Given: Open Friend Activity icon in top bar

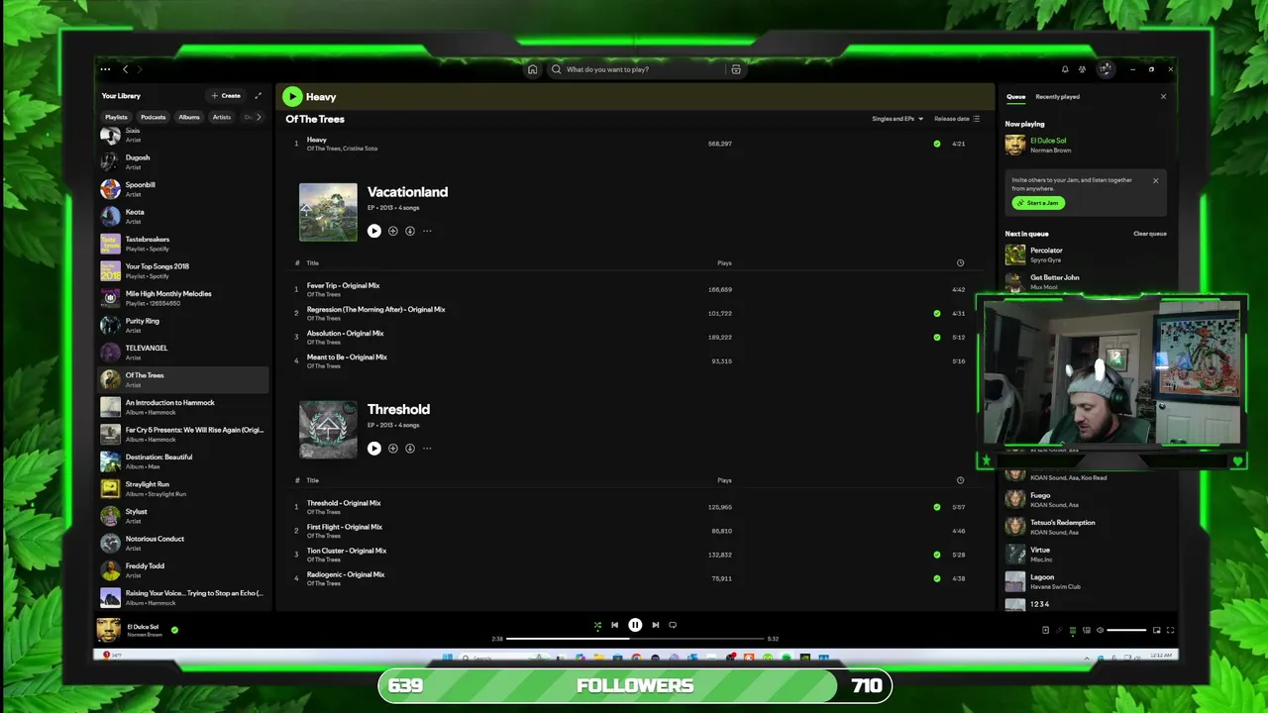Looking at the screenshot, I should tap(1082, 69).
